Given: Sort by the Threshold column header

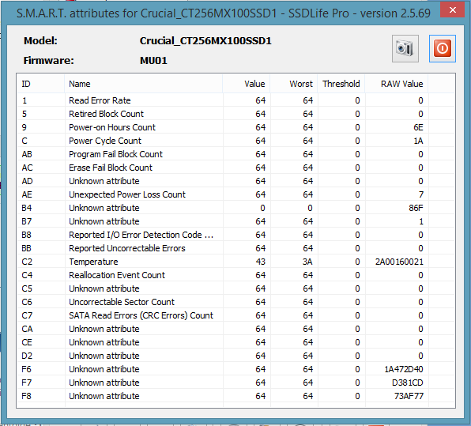Looking at the screenshot, I should pos(341,84).
